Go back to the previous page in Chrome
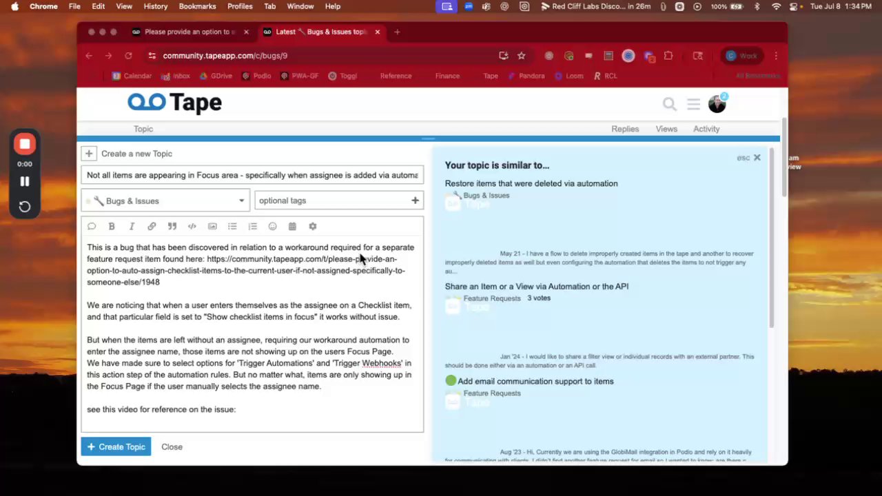The width and height of the screenshot is (882, 496). click(89, 56)
